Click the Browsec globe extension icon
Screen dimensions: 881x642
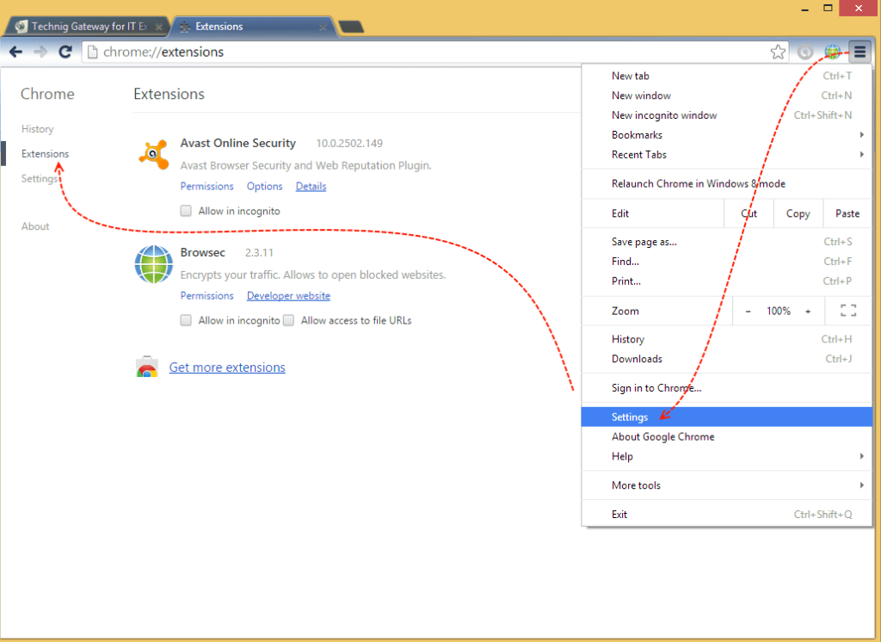153,264
